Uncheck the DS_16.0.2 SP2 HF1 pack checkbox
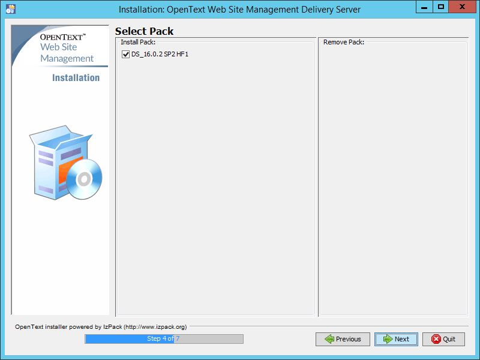 click(x=125, y=54)
